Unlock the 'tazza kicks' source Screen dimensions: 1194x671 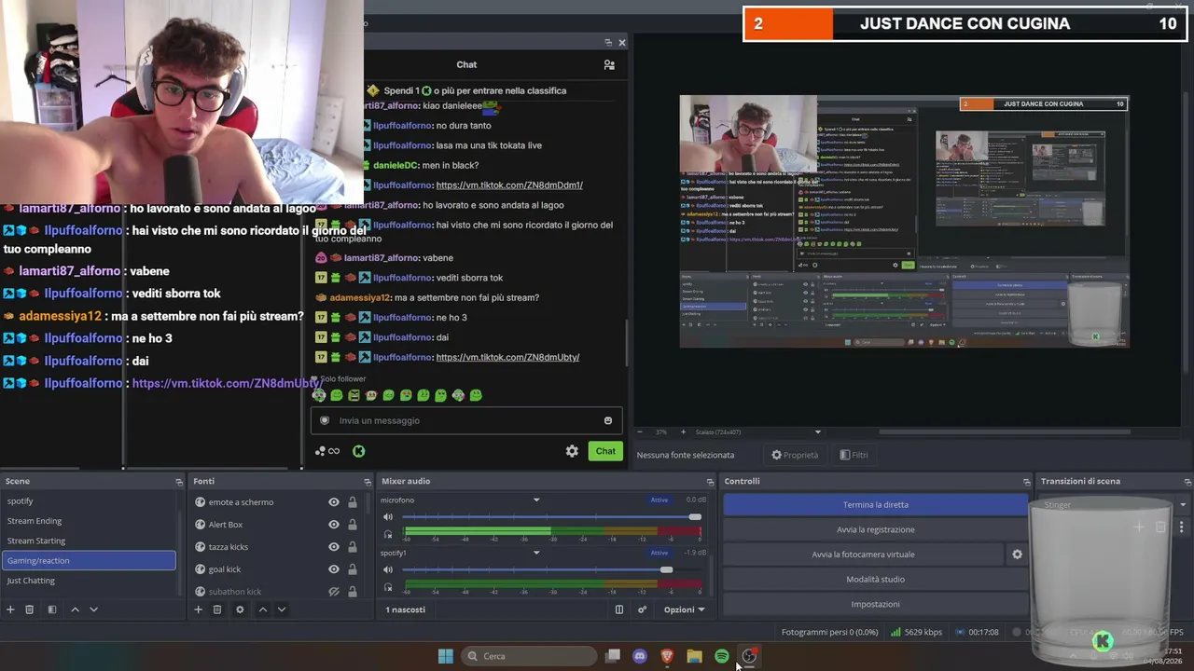point(353,547)
